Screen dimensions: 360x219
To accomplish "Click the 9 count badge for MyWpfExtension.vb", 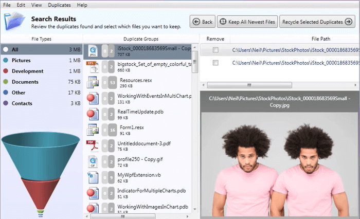I will click(x=112, y=177).
